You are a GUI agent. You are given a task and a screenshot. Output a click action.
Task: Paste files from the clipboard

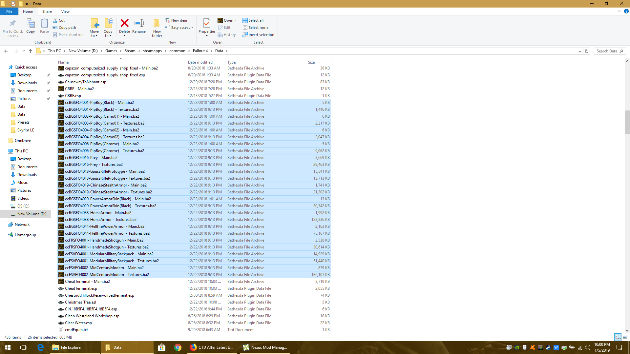[44, 26]
